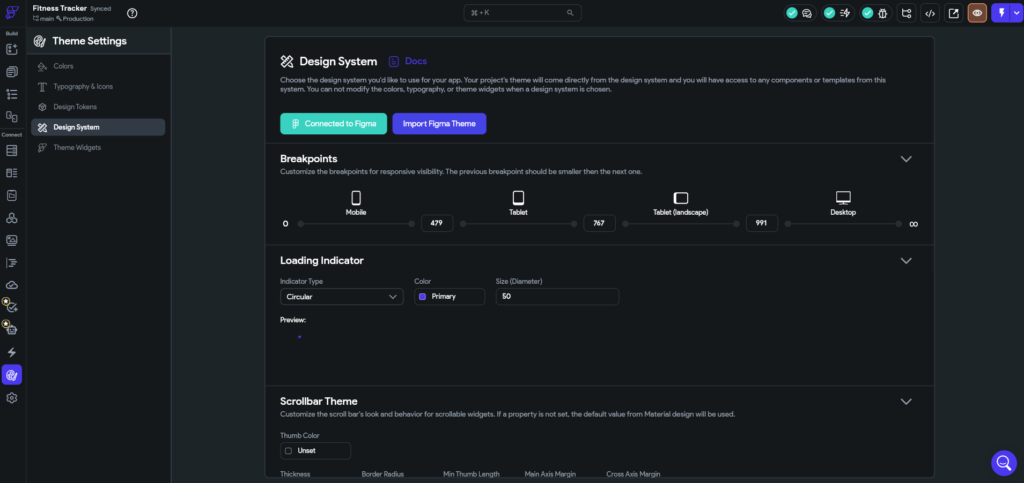Click the highlighted Theme Settings palette icon
The width and height of the screenshot is (1024, 483).
pos(12,375)
